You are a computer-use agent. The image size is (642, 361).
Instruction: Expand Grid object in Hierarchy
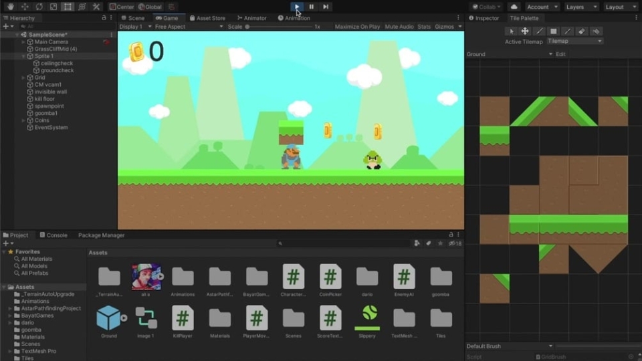(23, 78)
